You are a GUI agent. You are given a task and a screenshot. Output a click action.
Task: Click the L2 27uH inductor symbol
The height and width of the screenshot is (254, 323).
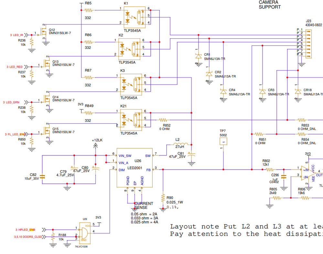point(179,144)
